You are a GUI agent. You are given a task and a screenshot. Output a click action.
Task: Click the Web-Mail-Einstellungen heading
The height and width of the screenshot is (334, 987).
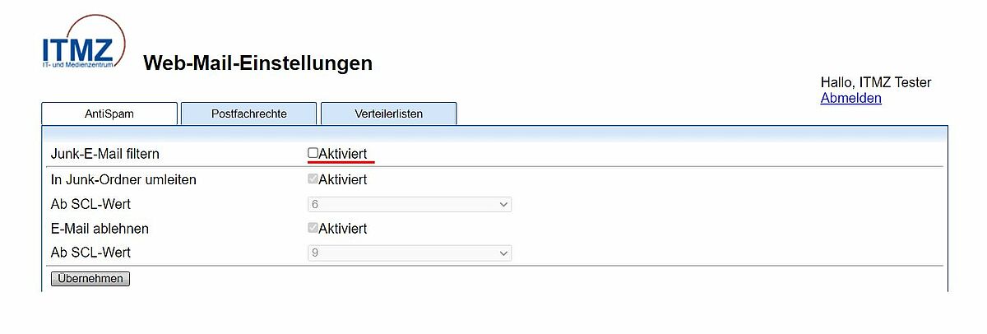(257, 63)
